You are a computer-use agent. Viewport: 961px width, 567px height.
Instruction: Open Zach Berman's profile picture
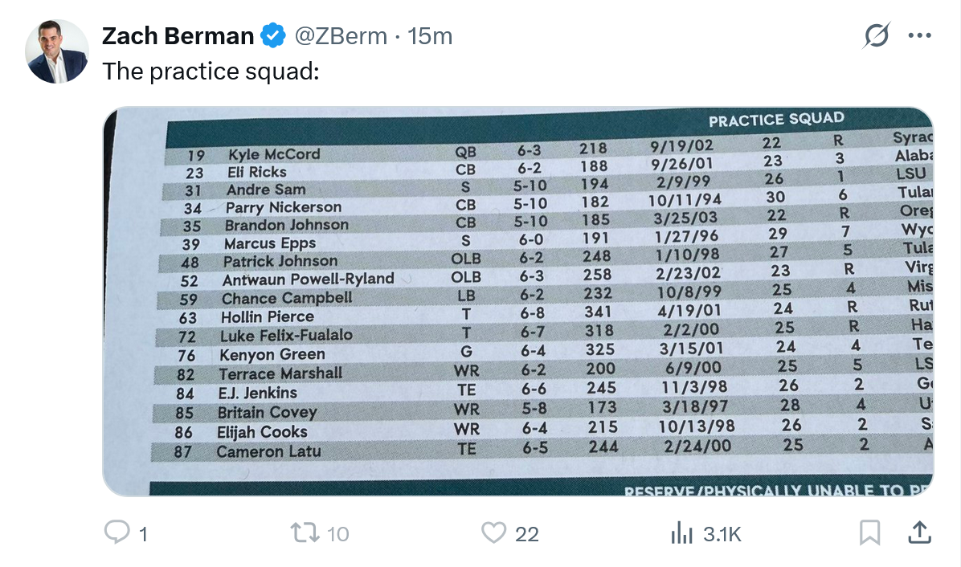[x=56, y=52]
